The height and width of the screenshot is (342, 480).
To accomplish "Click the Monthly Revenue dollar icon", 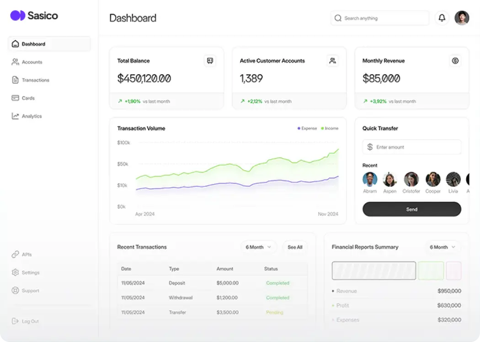I will click(455, 60).
